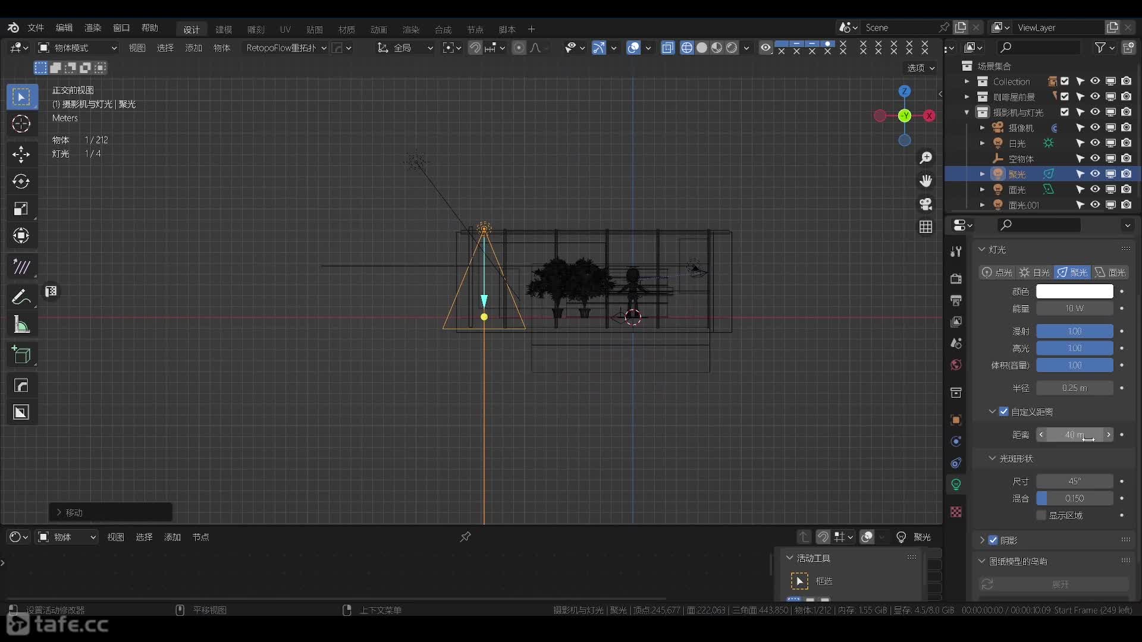This screenshot has width=1142, height=642.
Task: Click the 框选 active tool button
Action: click(x=799, y=581)
